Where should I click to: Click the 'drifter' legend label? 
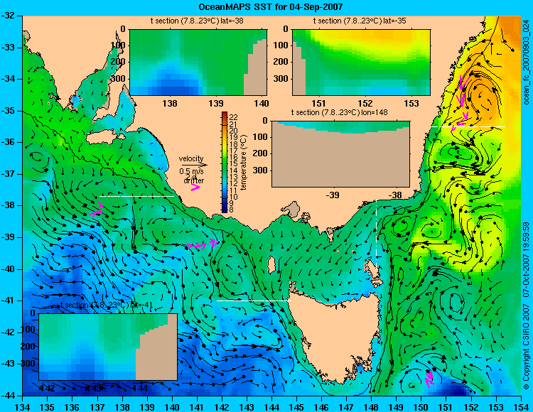click(194, 180)
